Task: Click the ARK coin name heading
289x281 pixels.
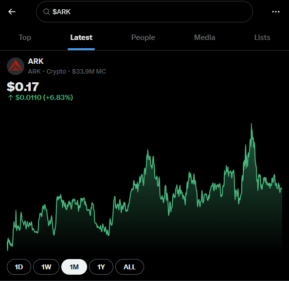Action: (x=36, y=61)
